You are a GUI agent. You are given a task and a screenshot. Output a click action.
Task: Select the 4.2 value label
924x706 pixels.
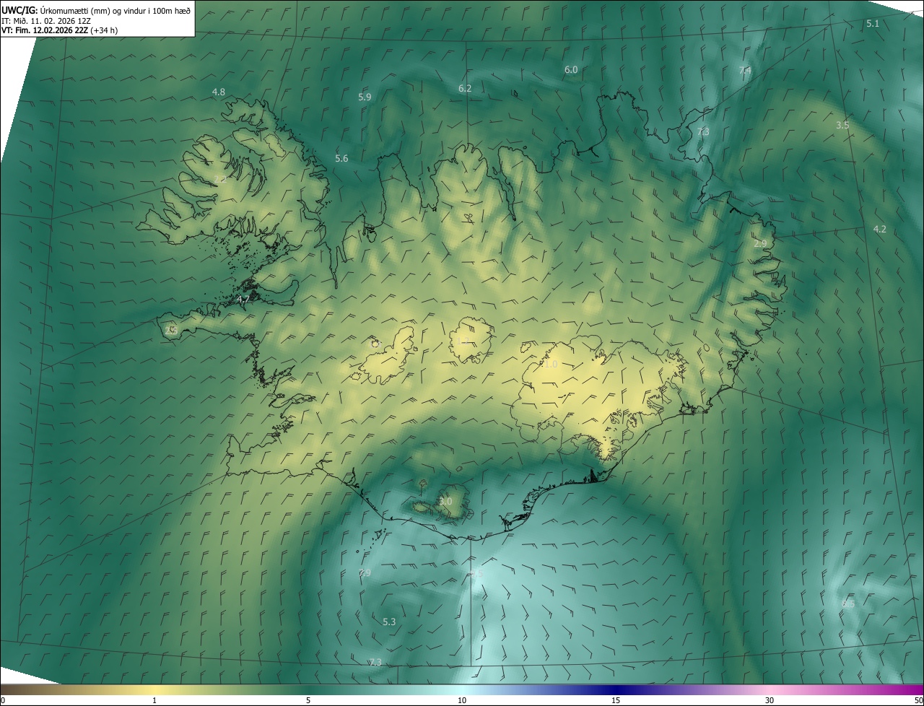click(x=880, y=229)
